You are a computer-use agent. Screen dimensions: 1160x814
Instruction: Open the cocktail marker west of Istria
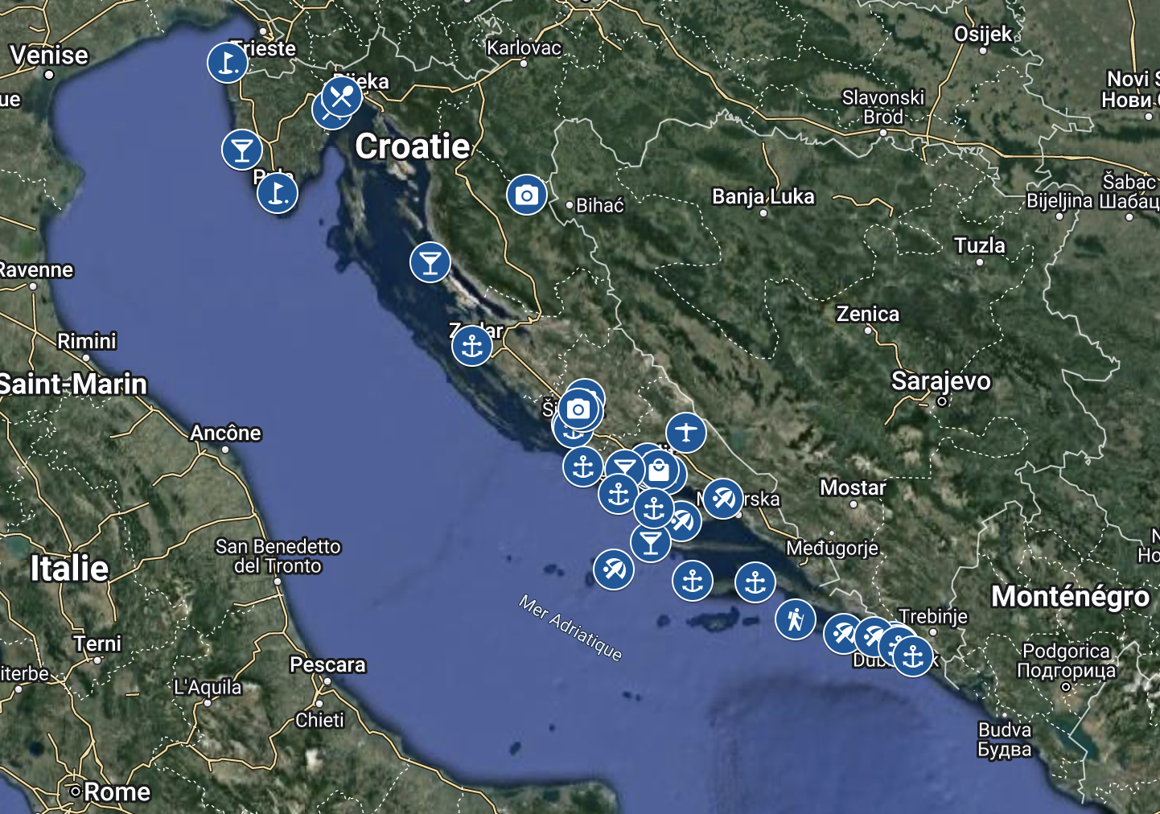(x=242, y=149)
